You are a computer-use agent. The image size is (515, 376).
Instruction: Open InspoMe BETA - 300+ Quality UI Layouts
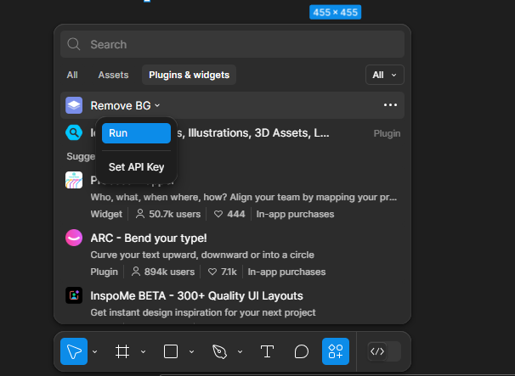196,295
